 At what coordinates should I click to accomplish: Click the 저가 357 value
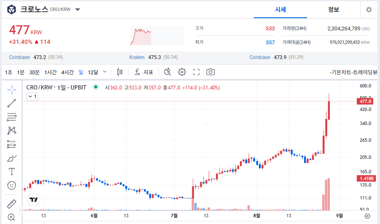tap(270, 43)
